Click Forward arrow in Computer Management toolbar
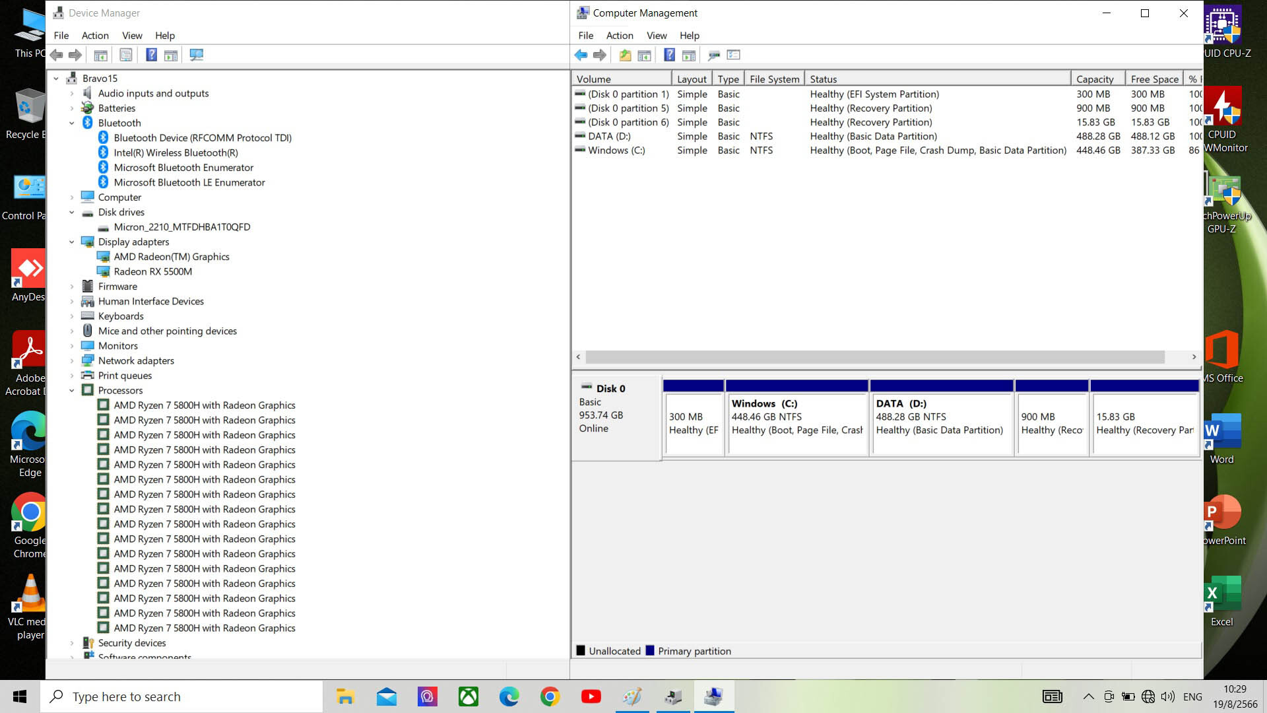The image size is (1267, 713). point(599,55)
